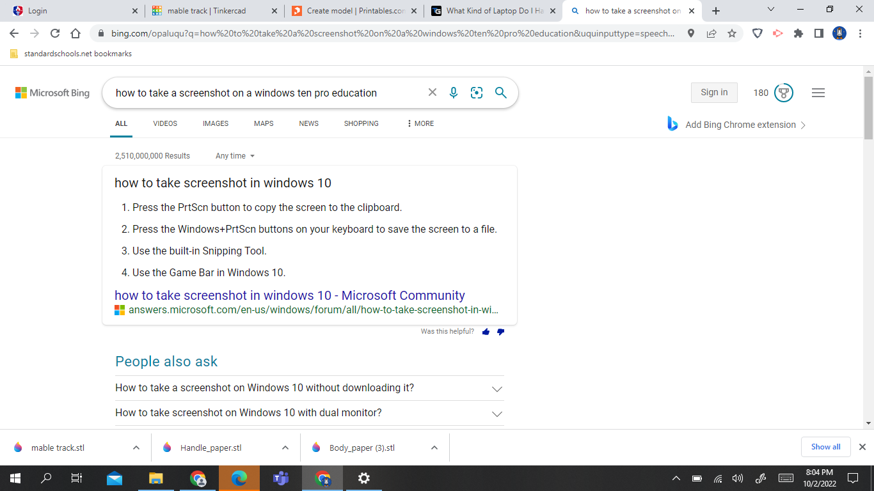The height and width of the screenshot is (491, 874).
Task: Switch to the Create model Printables tab
Action: click(354, 11)
